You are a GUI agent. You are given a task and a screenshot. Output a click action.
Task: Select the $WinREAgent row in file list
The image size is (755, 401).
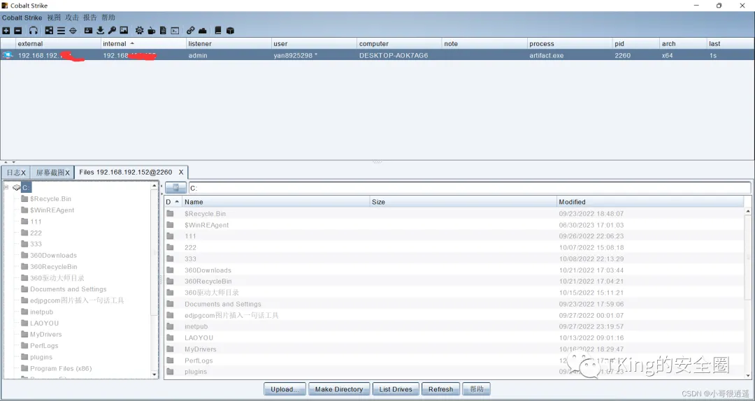(x=454, y=225)
